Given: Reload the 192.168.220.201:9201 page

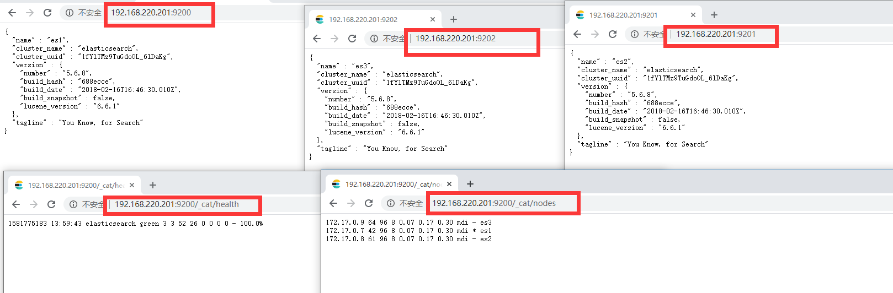Looking at the screenshot, I should point(613,34).
